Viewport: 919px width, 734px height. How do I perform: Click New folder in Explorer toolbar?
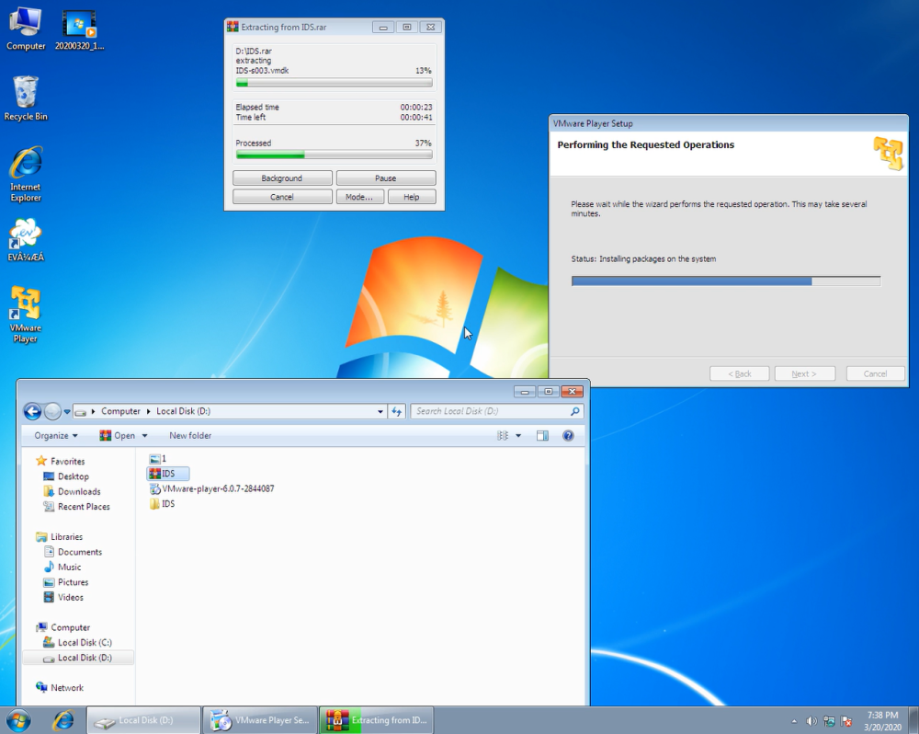[x=190, y=435]
